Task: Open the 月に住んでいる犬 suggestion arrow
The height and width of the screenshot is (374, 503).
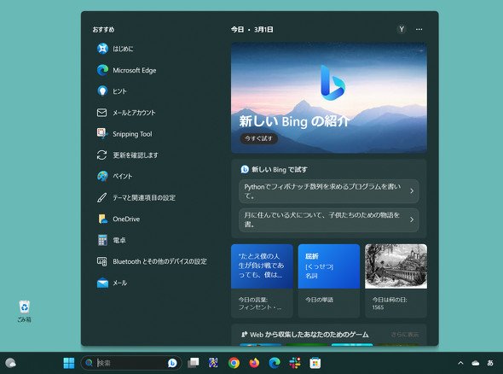Action: (412, 219)
